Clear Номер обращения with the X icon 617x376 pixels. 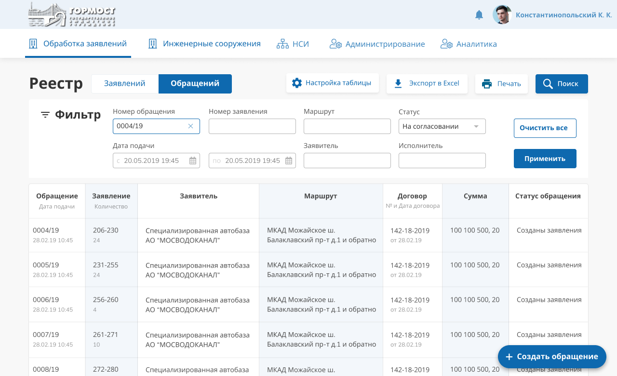click(x=190, y=126)
